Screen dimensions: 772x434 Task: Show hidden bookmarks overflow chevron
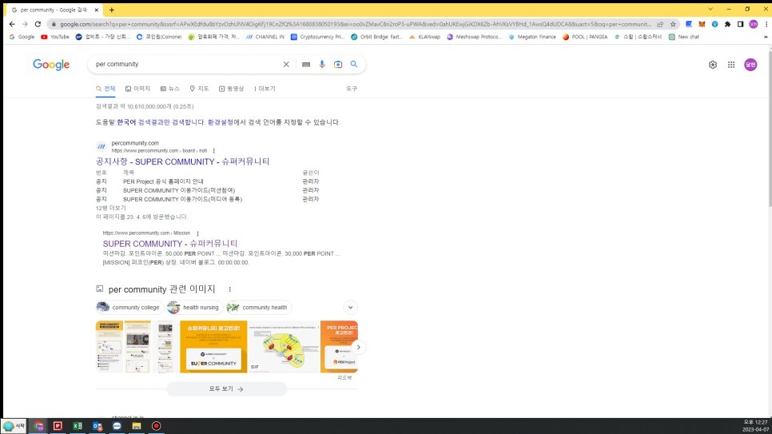pos(766,37)
